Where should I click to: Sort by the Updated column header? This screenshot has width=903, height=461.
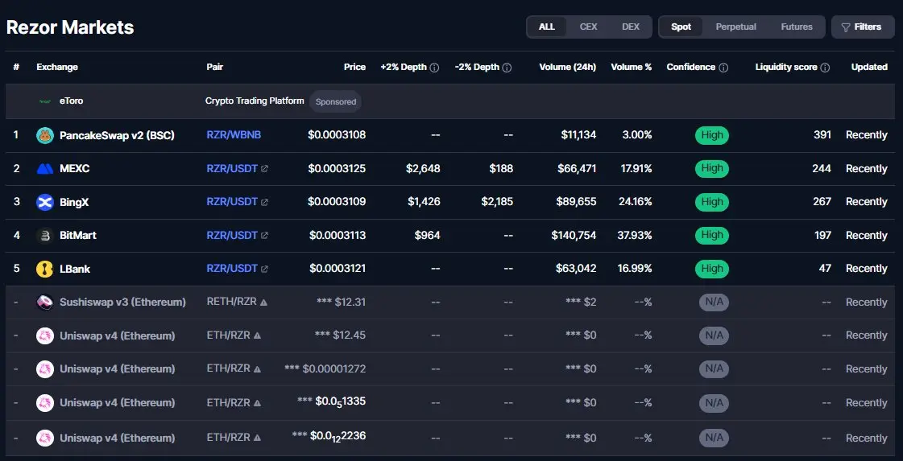[869, 68]
